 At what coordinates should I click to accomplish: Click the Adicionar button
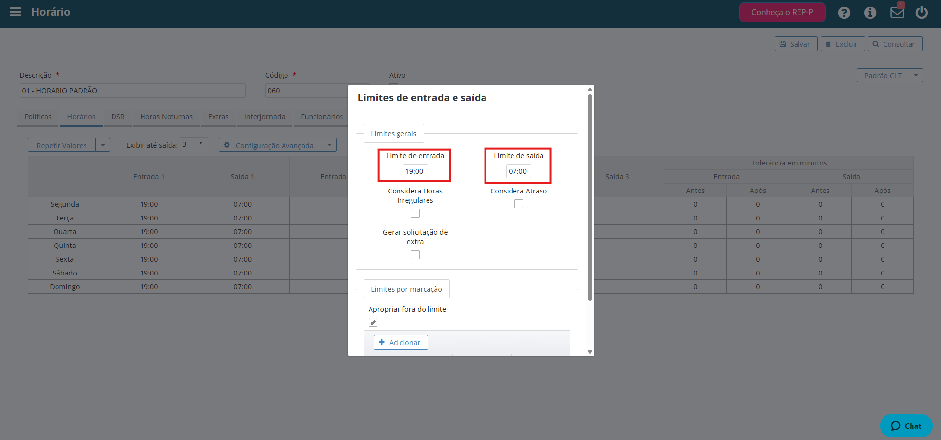[x=400, y=342]
